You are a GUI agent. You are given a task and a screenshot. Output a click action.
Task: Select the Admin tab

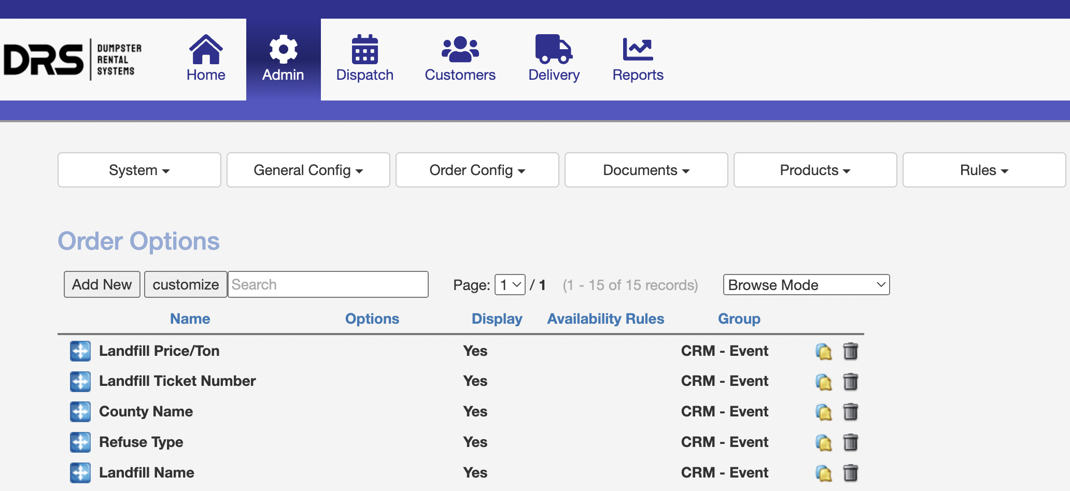pos(283,60)
